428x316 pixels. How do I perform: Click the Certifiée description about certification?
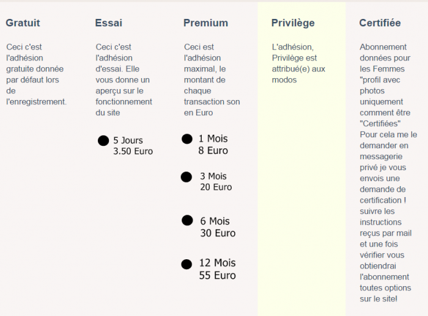coord(388,173)
